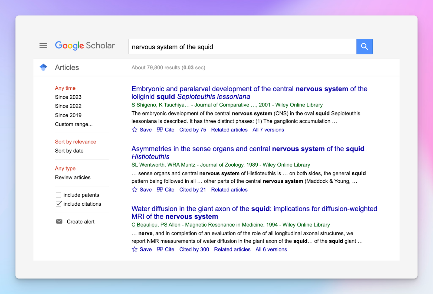Click the Cite quote icon for Asymmetries article
Image resolution: width=433 pixels, height=294 pixels.
click(160, 190)
